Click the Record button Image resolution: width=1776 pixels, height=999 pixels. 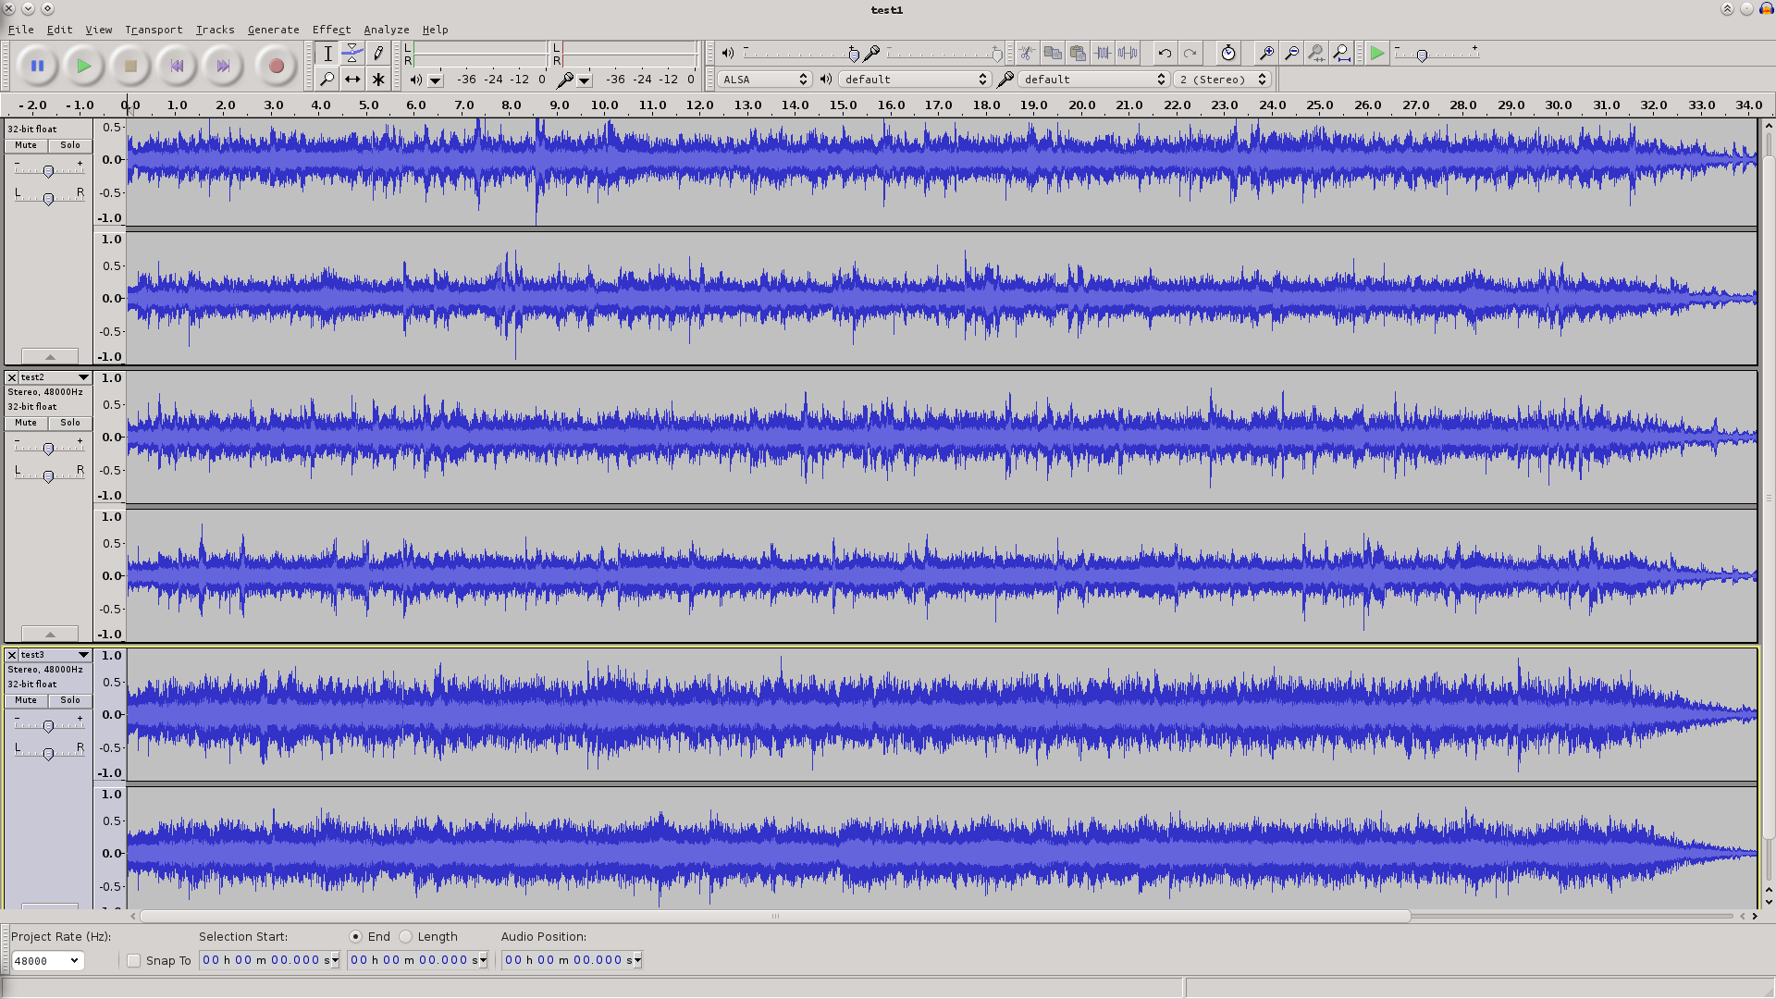tap(276, 66)
